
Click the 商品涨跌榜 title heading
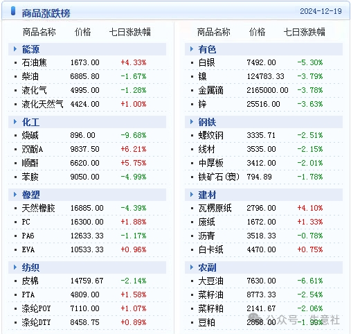[46, 13]
